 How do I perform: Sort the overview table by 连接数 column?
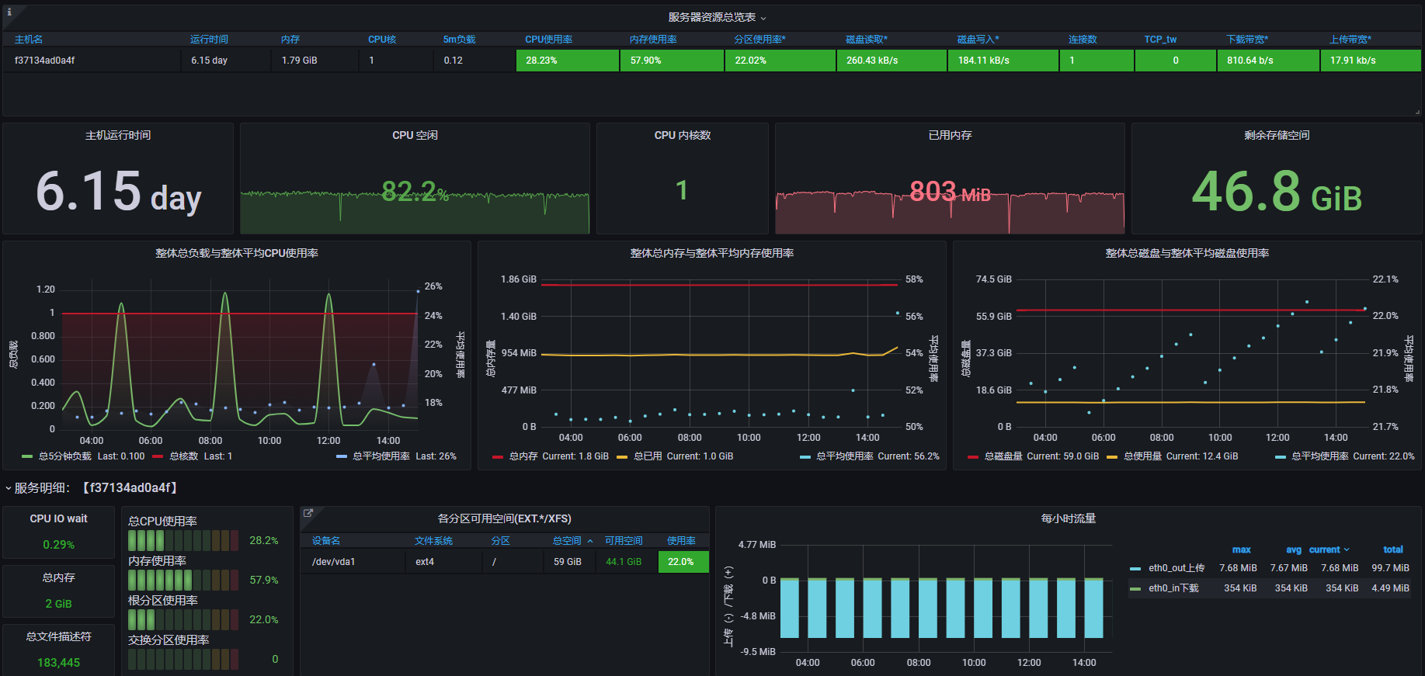pyautogui.click(x=1083, y=40)
